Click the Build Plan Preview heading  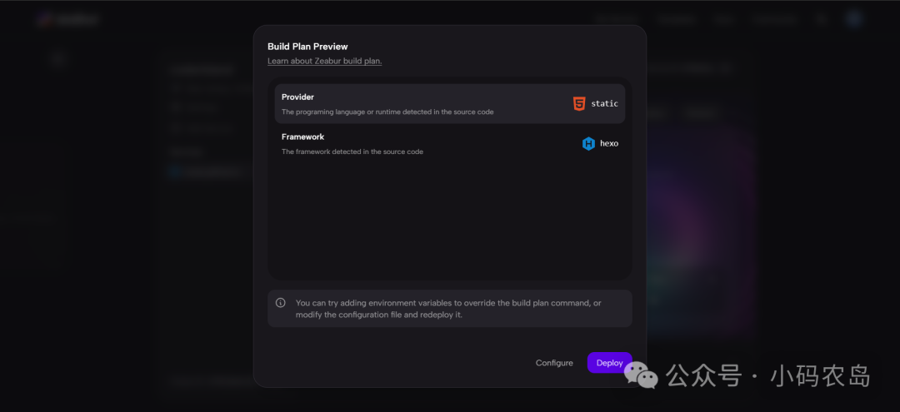pyautogui.click(x=307, y=47)
